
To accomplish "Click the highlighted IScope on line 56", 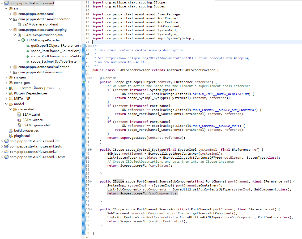I will point(118,181).
